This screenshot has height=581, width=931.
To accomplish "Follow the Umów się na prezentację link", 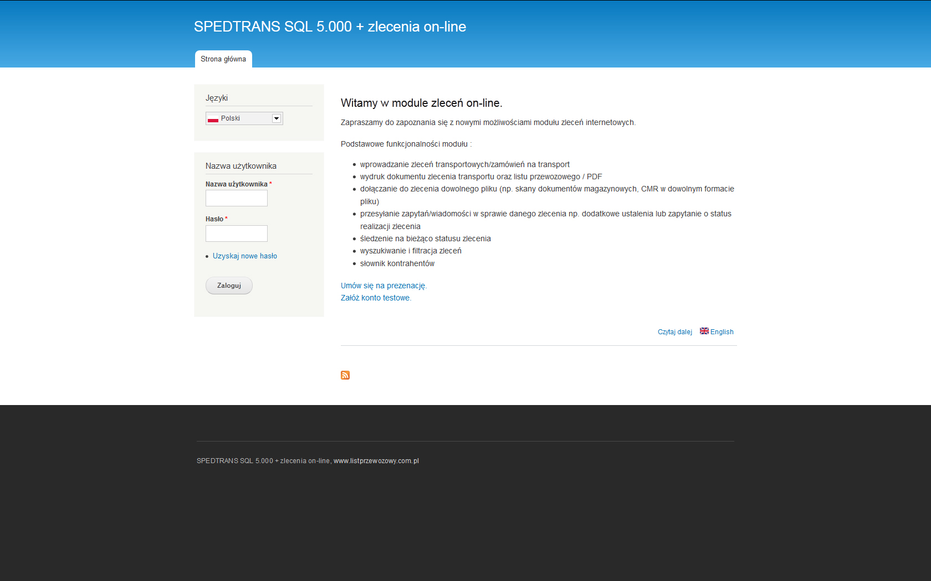I will [383, 286].
